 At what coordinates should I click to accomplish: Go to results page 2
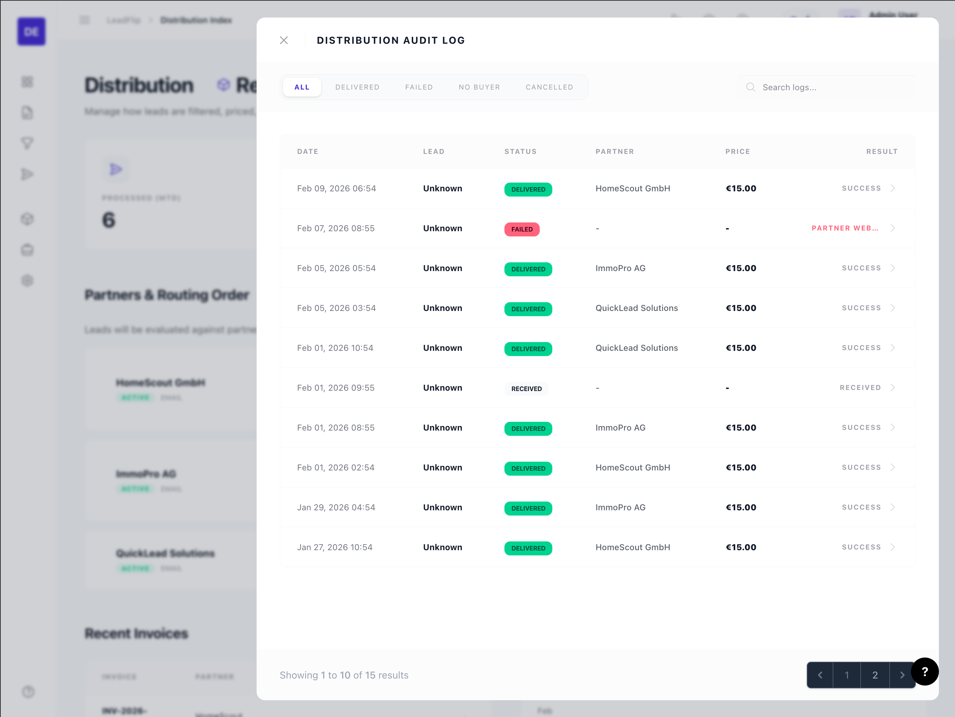(x=875, y=675)
